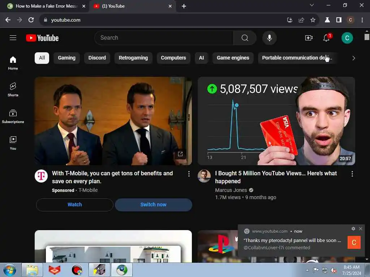Open the YouTube guide hamburger menu
Viewport: 370px width, 277px height.
pyautogui.click(x=13, y=38)
